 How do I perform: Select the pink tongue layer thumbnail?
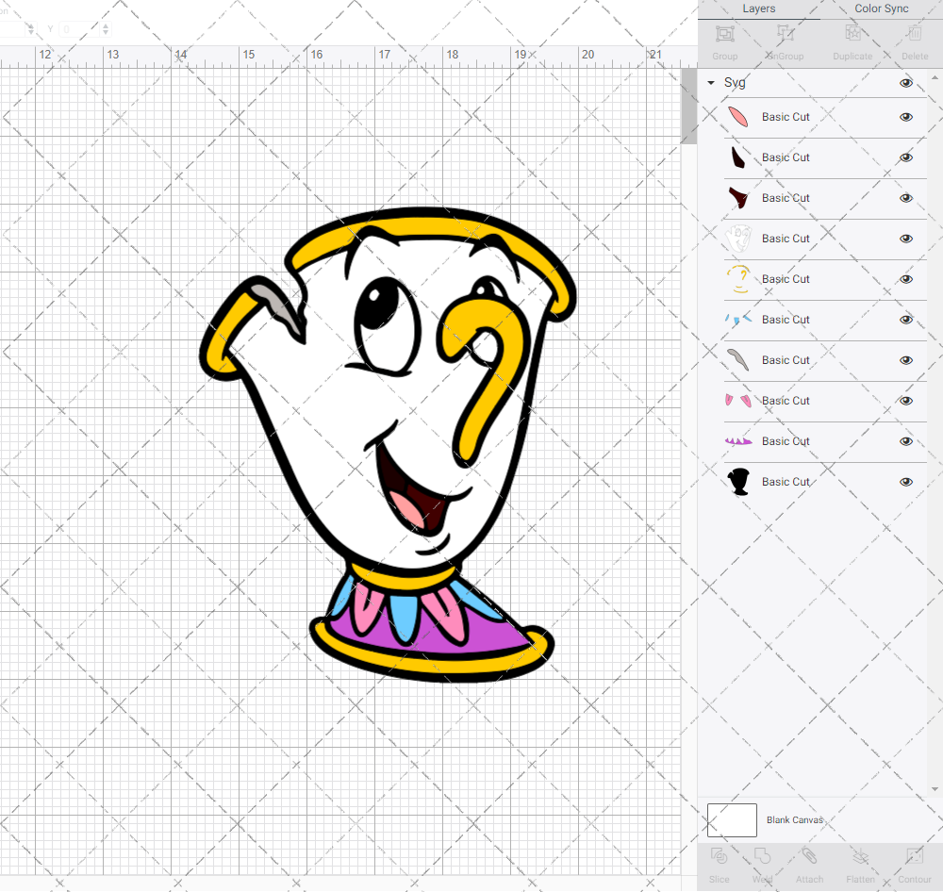tap(738, 117)
